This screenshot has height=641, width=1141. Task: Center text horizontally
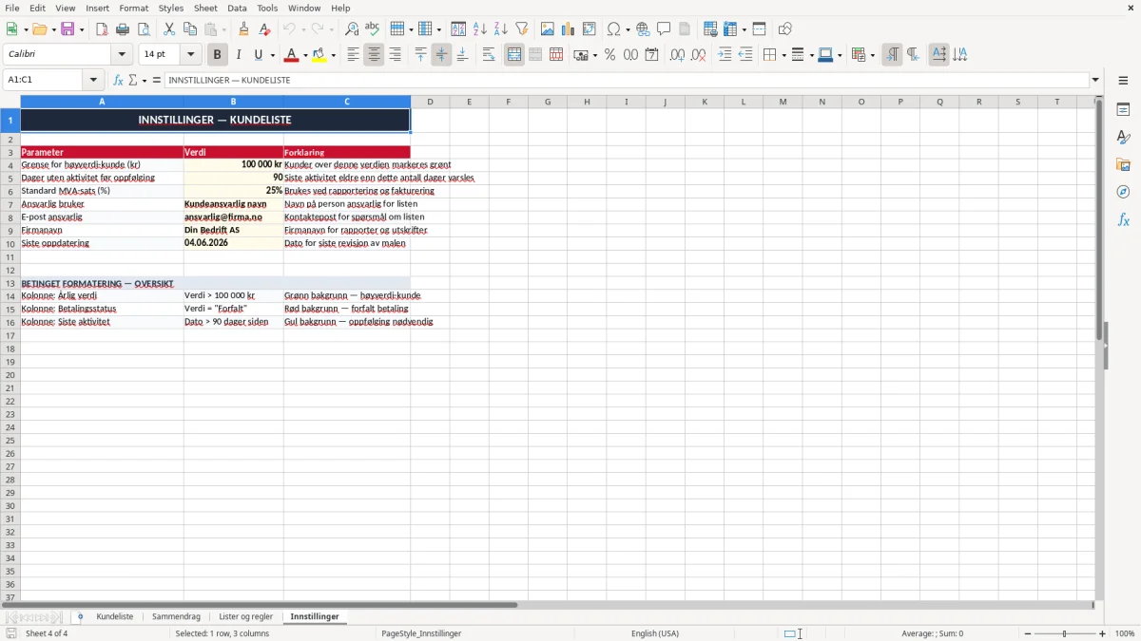[374, 55]
